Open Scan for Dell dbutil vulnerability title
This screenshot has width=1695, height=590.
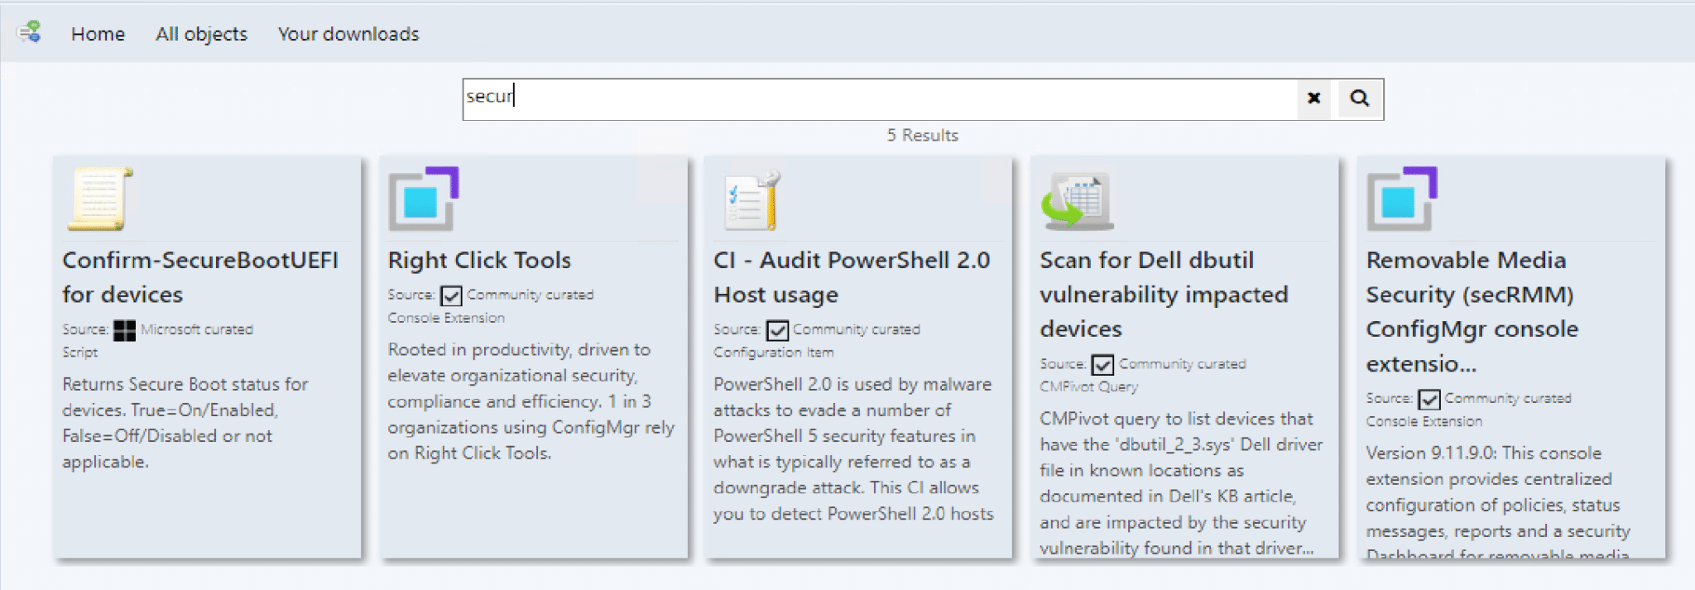(1164, 295)
